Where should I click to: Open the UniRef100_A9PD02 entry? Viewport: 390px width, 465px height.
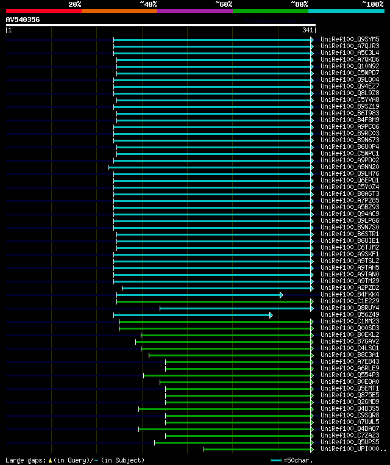(350, 160)
